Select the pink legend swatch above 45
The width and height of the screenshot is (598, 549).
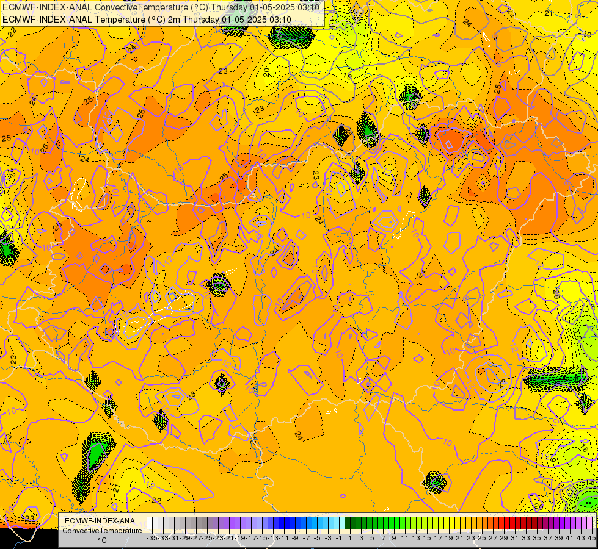pos(589,523)
